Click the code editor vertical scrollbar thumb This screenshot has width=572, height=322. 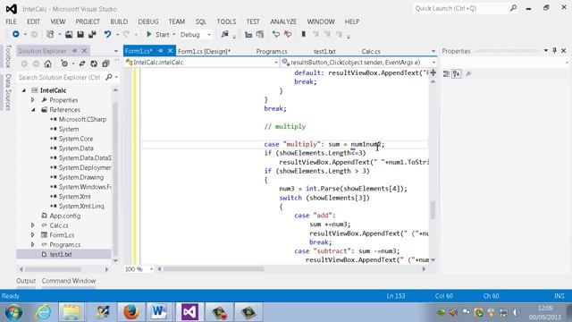433,210
